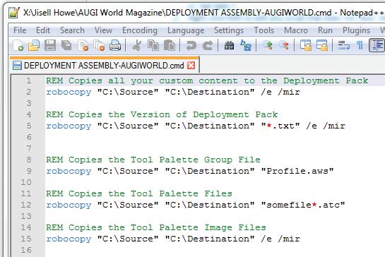Click the Save All toolbar icon
385x257 pixels.
pyautogui.click(x=66, y=45)
